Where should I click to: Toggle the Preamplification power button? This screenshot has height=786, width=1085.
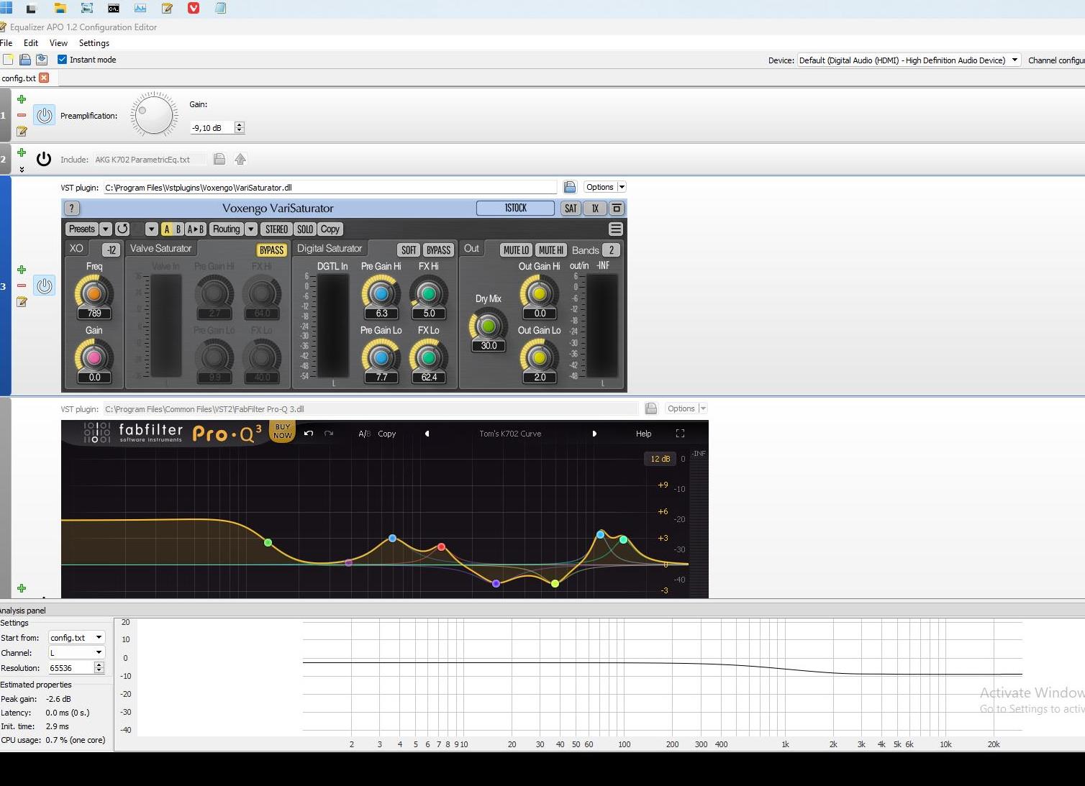(44, 115)
